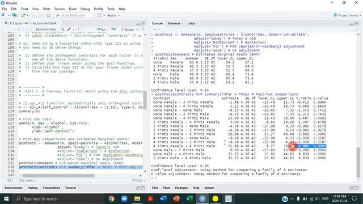Image resolution: width=363 pixels, height=204 pixels.
Task: Open the workspace panes dropdown arrow
Action: [x=104, y=15]
